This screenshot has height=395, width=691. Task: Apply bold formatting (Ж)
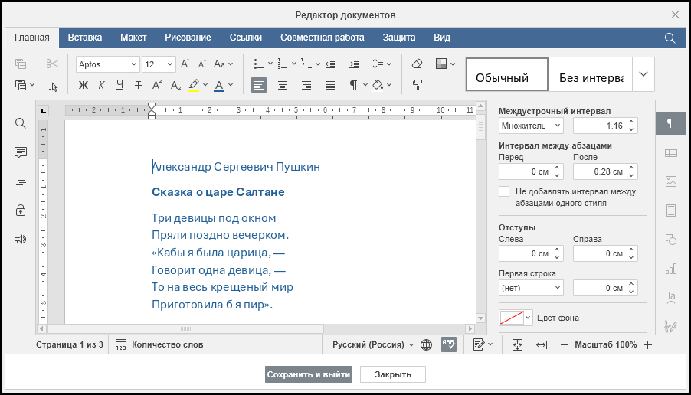click(x=84, y=85)
